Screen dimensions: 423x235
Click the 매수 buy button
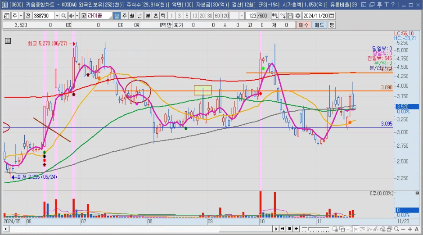pos(303,25)
